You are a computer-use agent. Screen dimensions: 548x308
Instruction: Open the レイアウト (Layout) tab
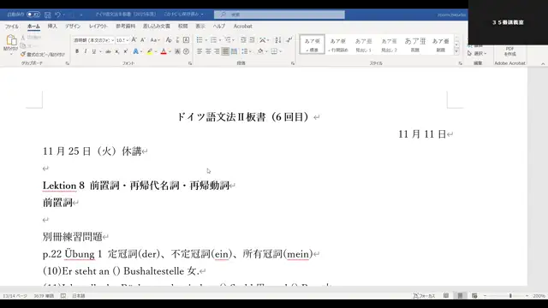(x=98, y=27)
